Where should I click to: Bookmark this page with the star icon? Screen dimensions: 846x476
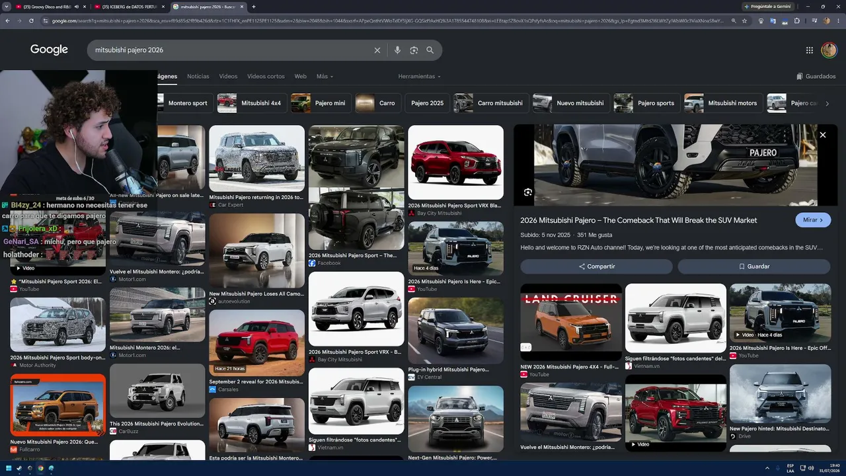coord(745,20)
